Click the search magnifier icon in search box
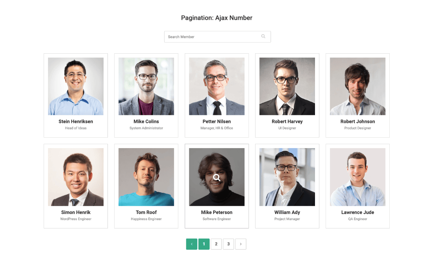This screenshot has width=433, height=267. click(263, 36)
